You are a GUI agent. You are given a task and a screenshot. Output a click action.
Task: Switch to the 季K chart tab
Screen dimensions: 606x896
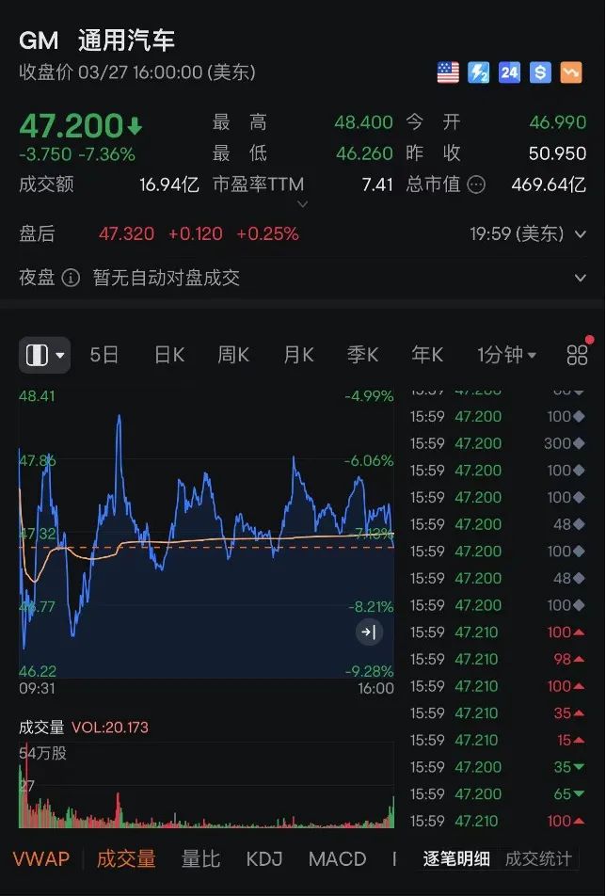pos(362,355)
